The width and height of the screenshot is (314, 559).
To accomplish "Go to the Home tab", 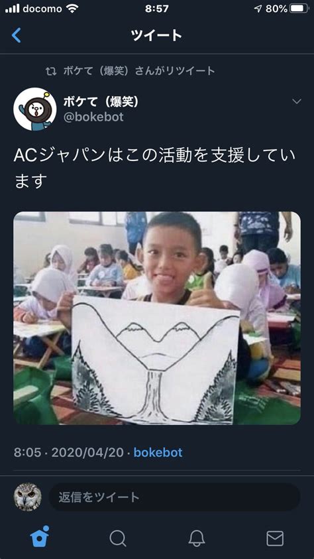I will [x=40, y=536].
